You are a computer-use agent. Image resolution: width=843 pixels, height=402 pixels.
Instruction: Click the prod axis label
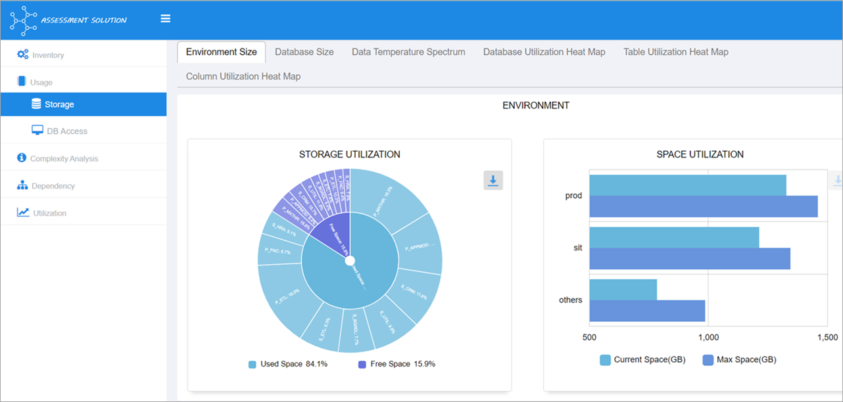[x=573, y=196]
